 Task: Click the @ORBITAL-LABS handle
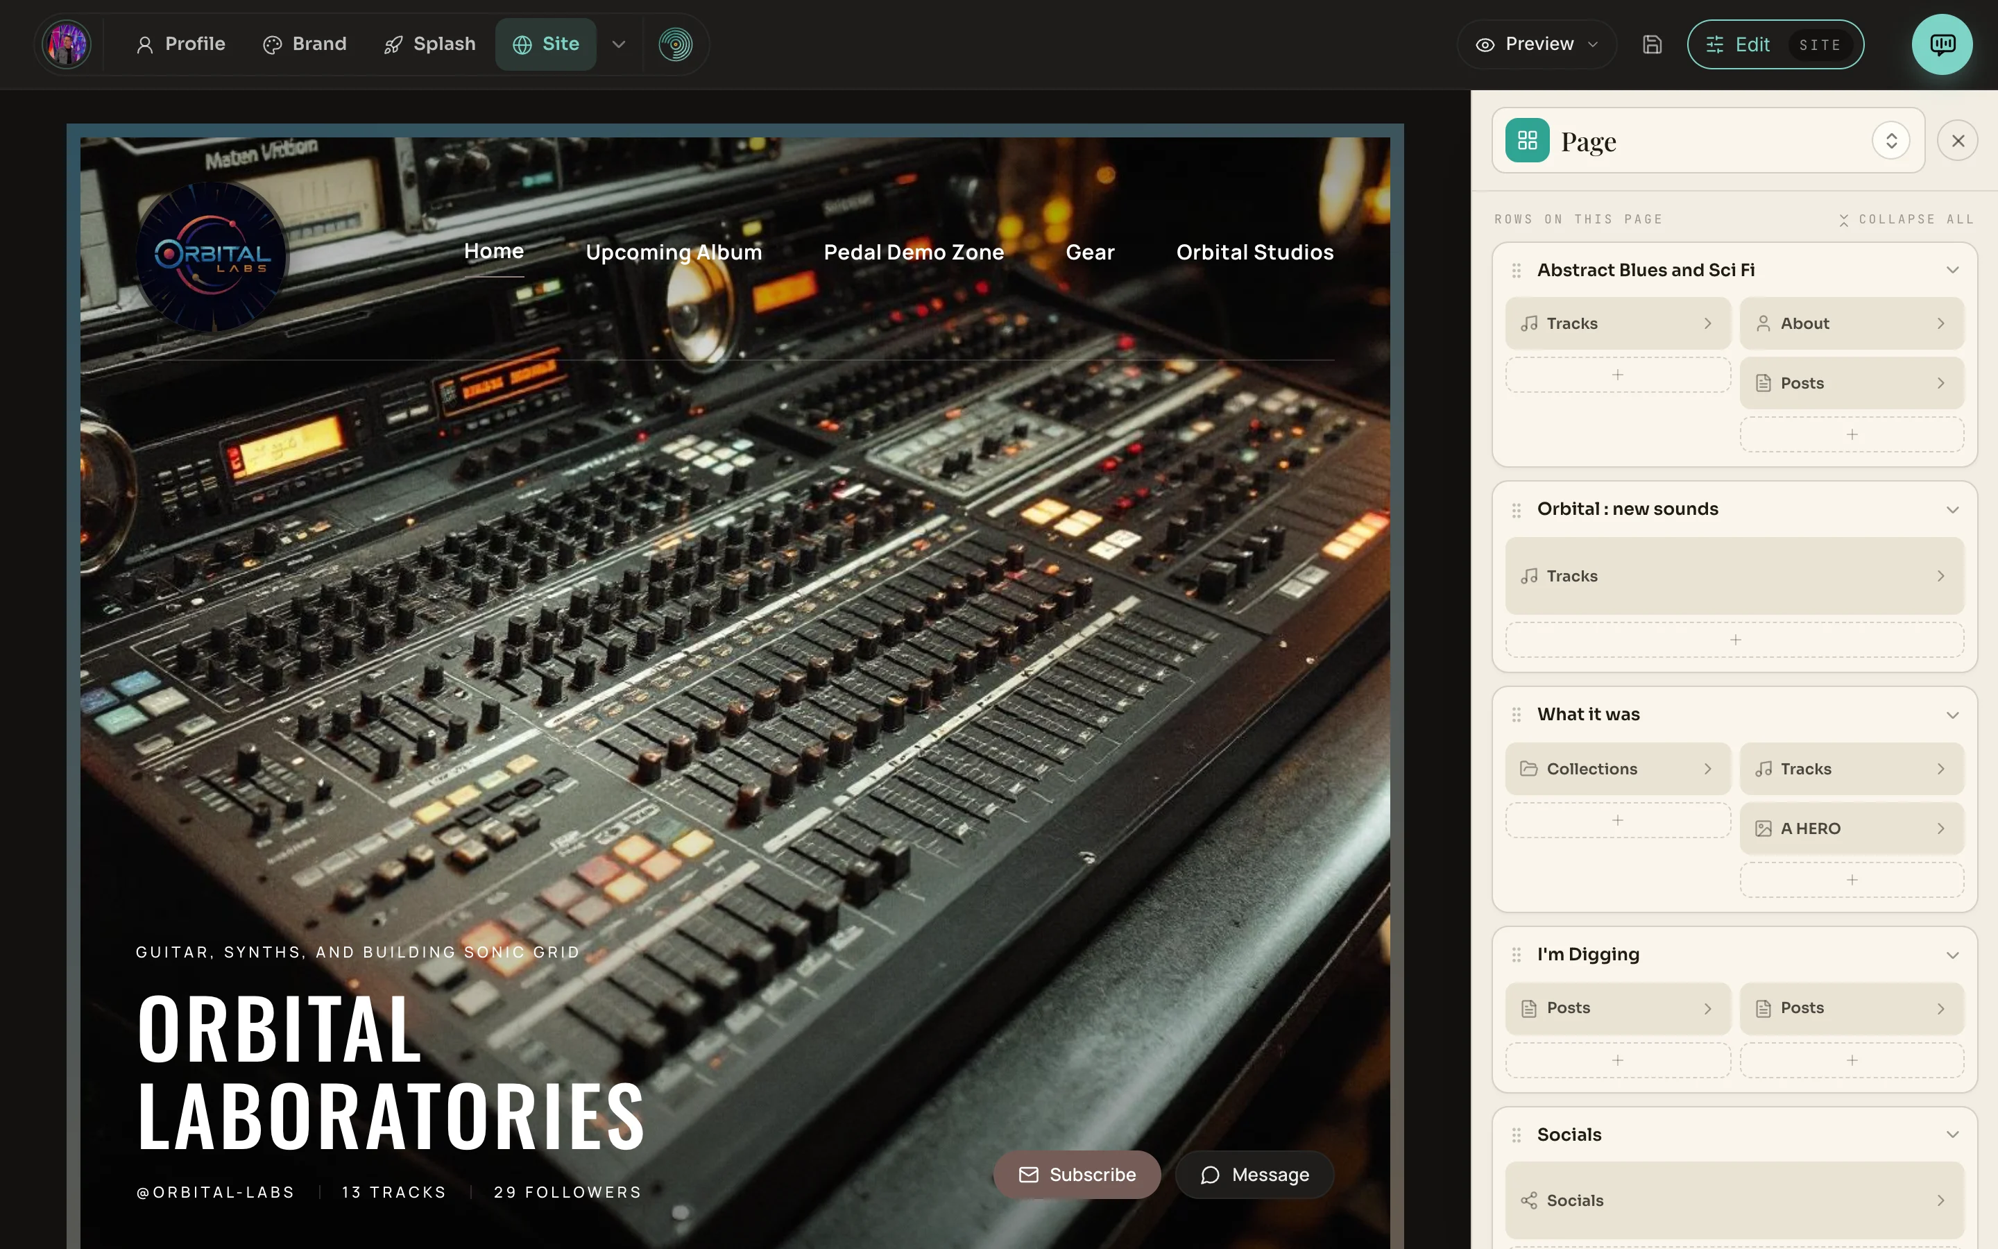pos(216,1193)
